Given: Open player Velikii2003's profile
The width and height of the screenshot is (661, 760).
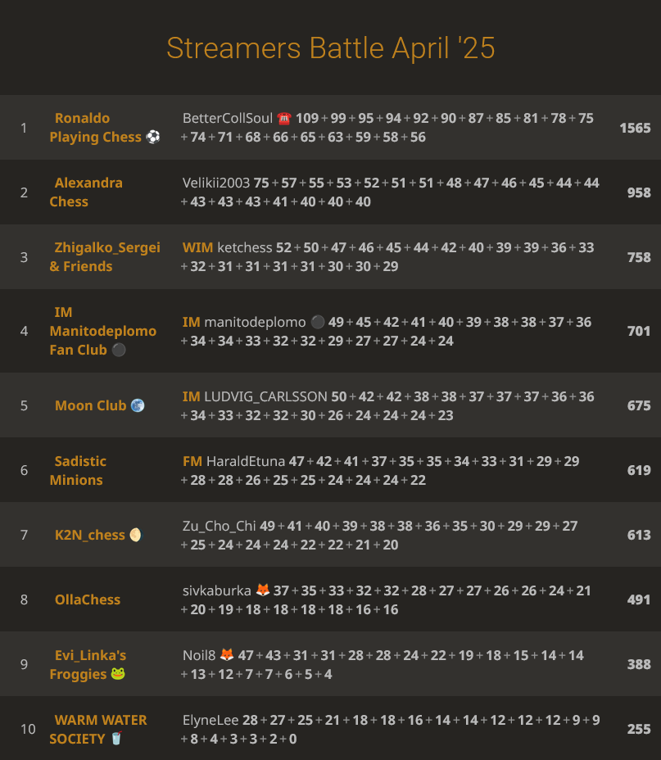Looking at the screenshot, I should pos(216,183).
